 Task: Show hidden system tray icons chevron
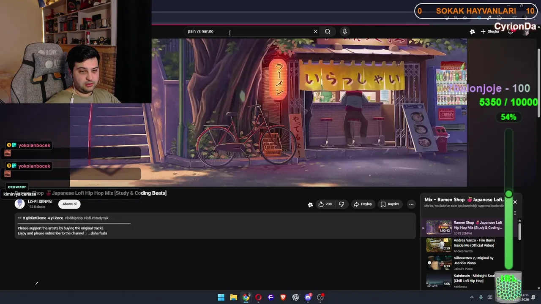pos(472,297)
